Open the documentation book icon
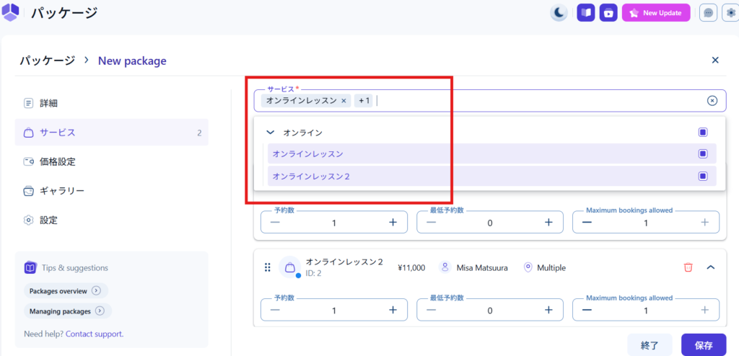The height and width of the screenshot is (356, 739). [x=586, y=12]
